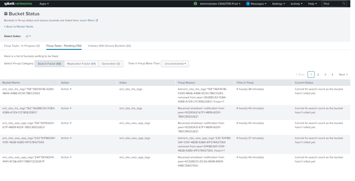The image size is (355, 181).
Task: Click the external-link icon next to Learn More
Action: click(96, 20)
